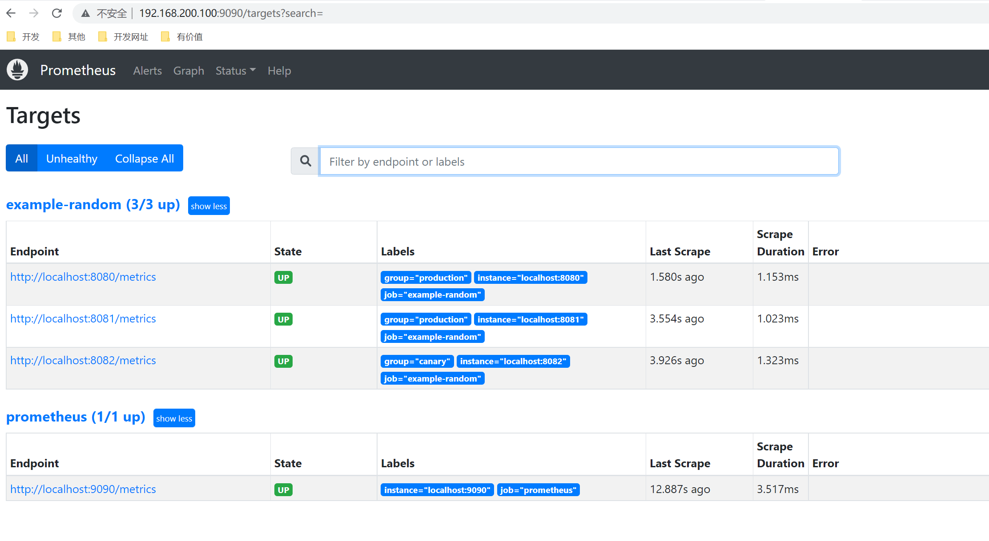Click group="production" label in 8081 row
The height and width of the screenshot is (541, 989).
(426, 319)
